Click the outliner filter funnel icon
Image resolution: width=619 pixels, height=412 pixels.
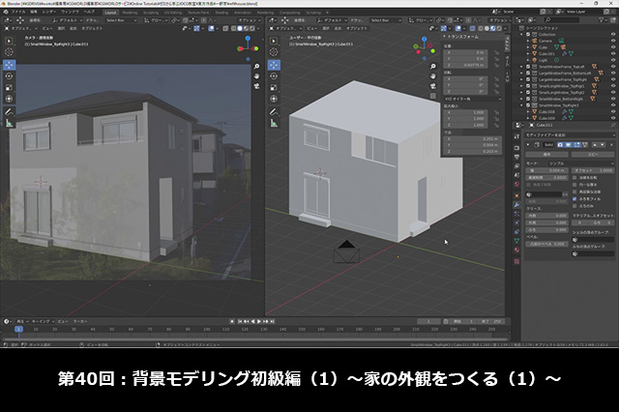point(602,19)
